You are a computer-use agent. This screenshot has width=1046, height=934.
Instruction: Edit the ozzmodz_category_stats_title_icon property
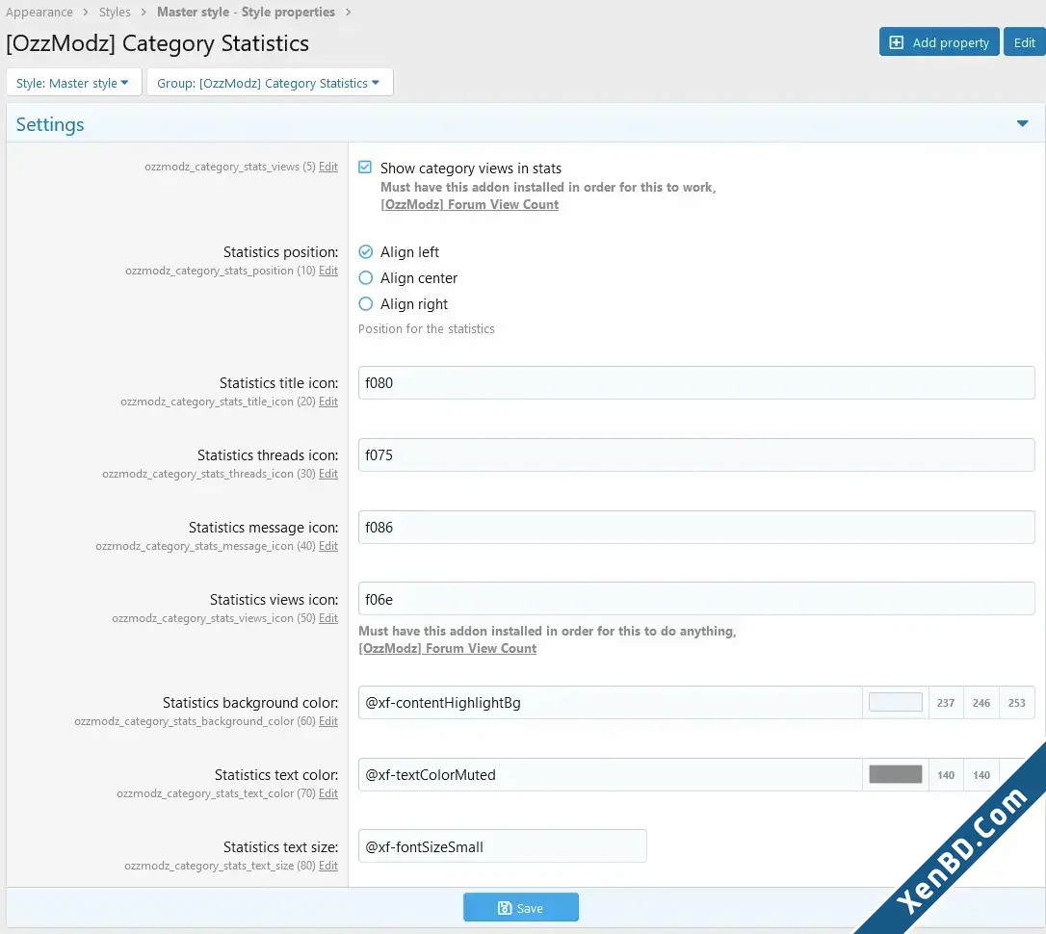pyautogui.click(x=328, y=402)
